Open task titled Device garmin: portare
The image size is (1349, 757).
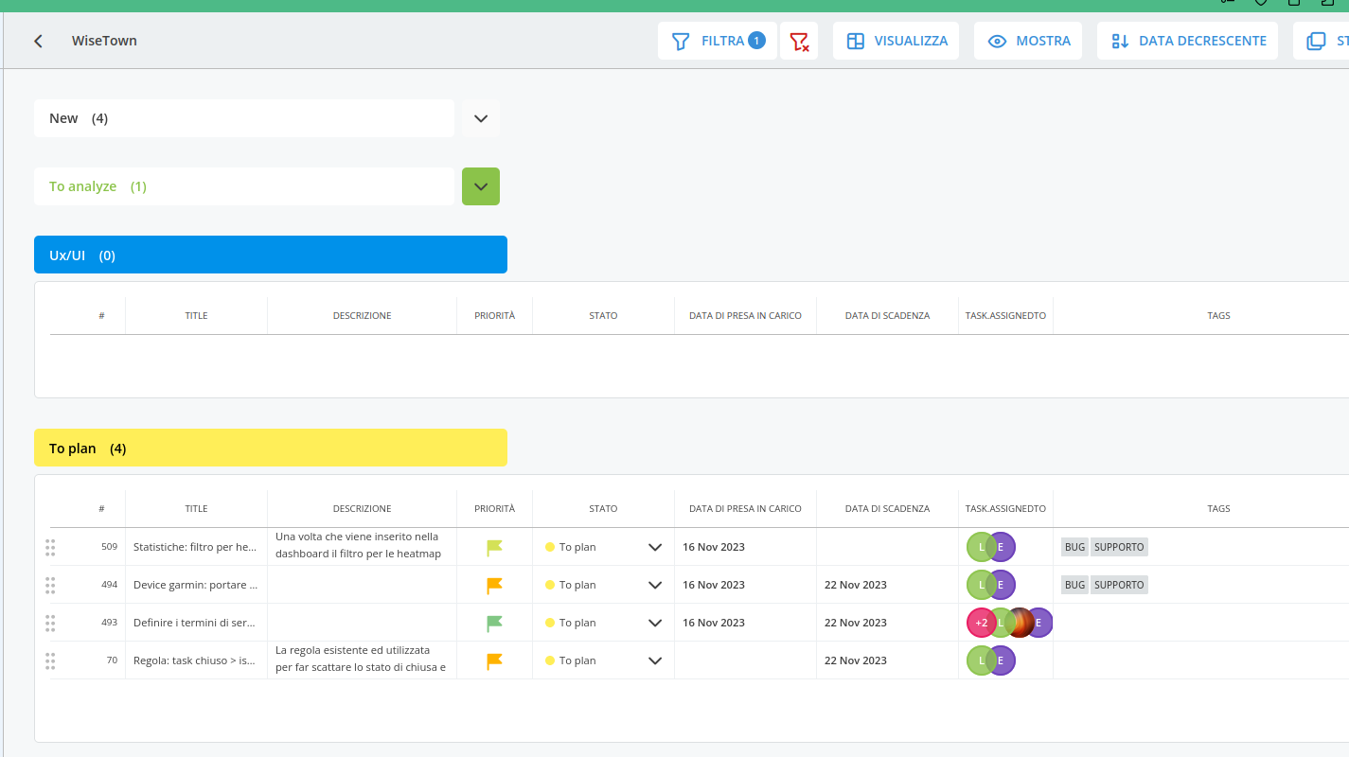(195, 585)
